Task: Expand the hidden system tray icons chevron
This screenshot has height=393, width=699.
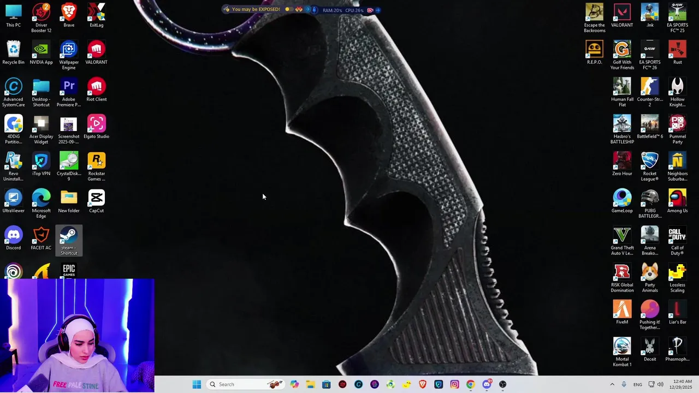Action: coord(612,384)
